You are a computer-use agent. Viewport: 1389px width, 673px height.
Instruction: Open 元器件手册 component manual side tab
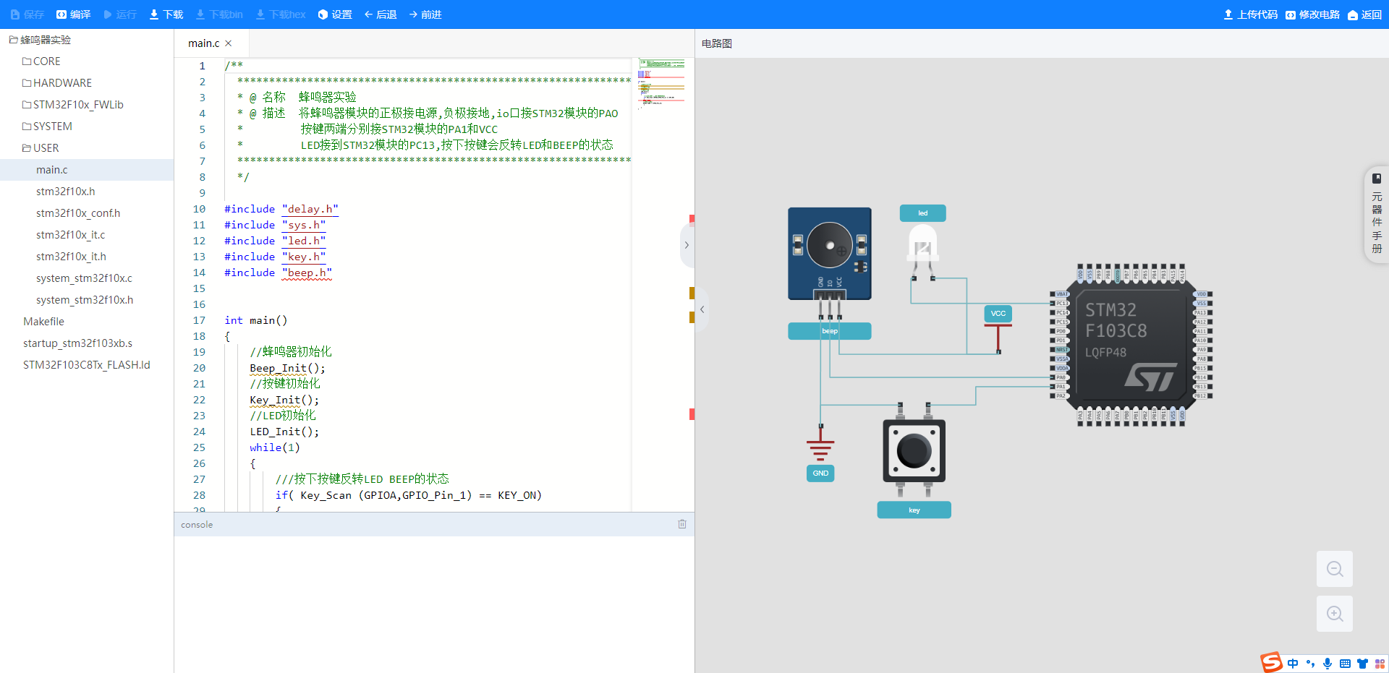[1377, 215]
